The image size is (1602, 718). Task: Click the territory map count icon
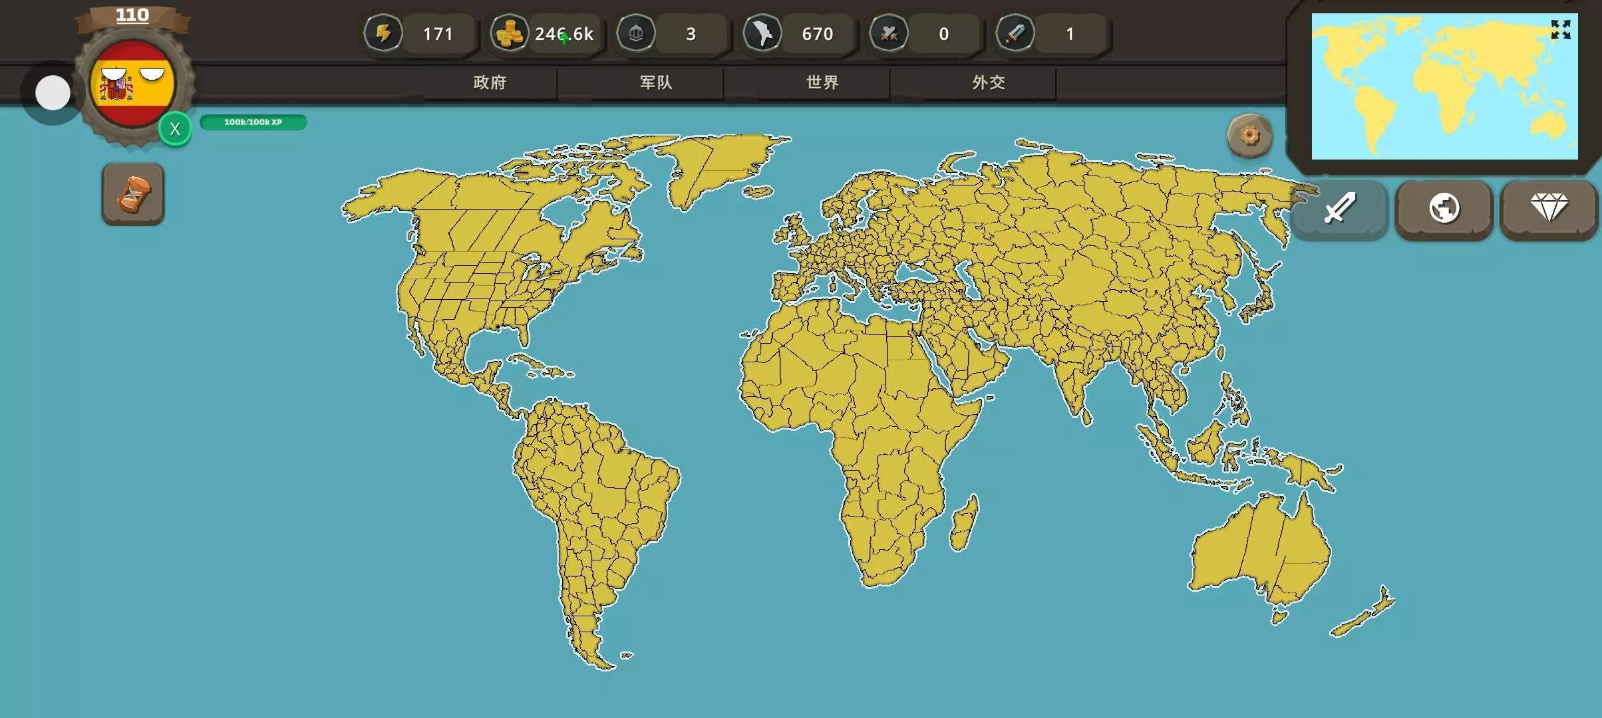point(762,33)
